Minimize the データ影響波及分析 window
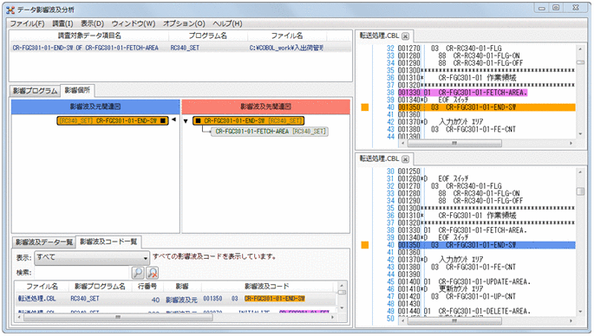 (542, 8)
